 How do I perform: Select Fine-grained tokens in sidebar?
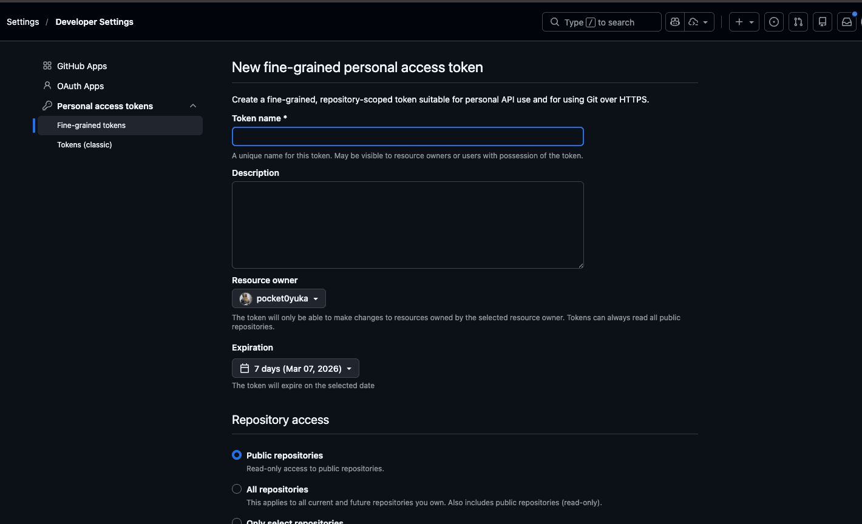click(91, 125)
